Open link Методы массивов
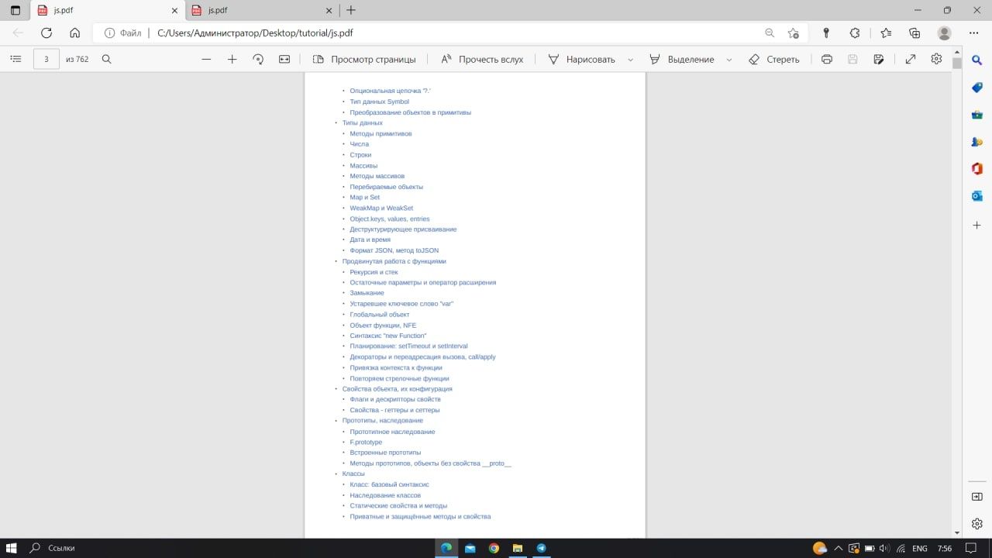 (x=377, y=176)
